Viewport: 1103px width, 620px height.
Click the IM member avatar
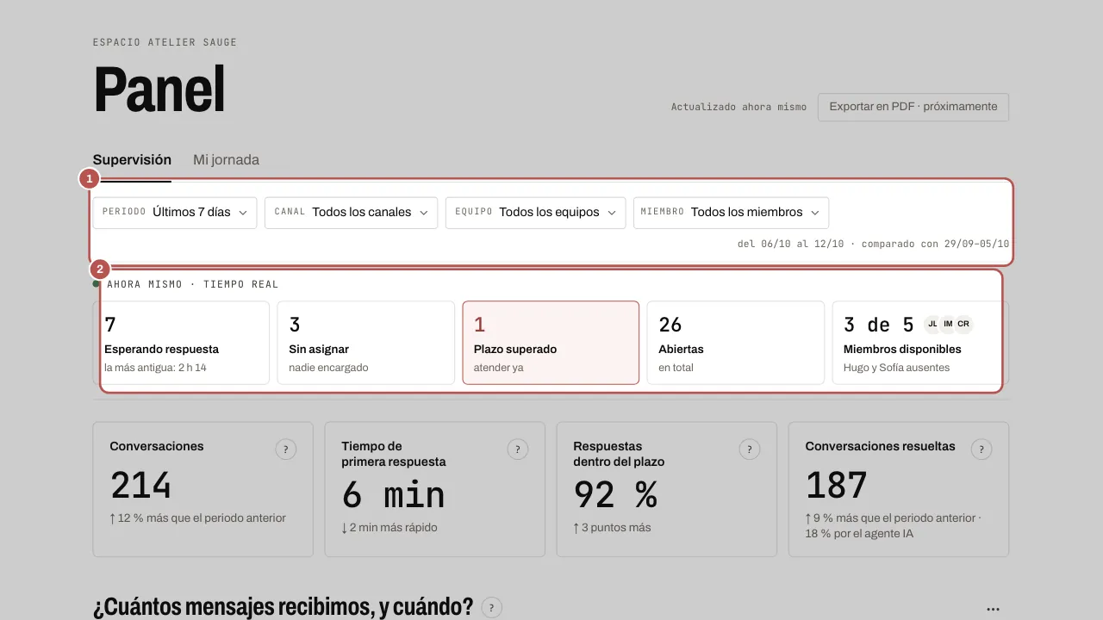pyautogui.click(x=948, y=324)
